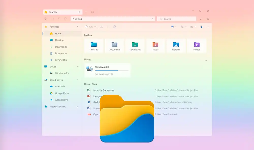The image size is (254, 150).
Task: Open the address bar dropdown chevron
Action: pyautogui.click(x=152, y=19)
